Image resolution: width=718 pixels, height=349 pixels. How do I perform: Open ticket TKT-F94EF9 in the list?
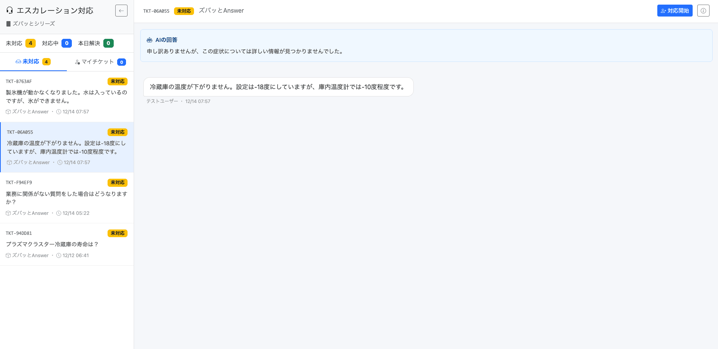tap(66, 198)
